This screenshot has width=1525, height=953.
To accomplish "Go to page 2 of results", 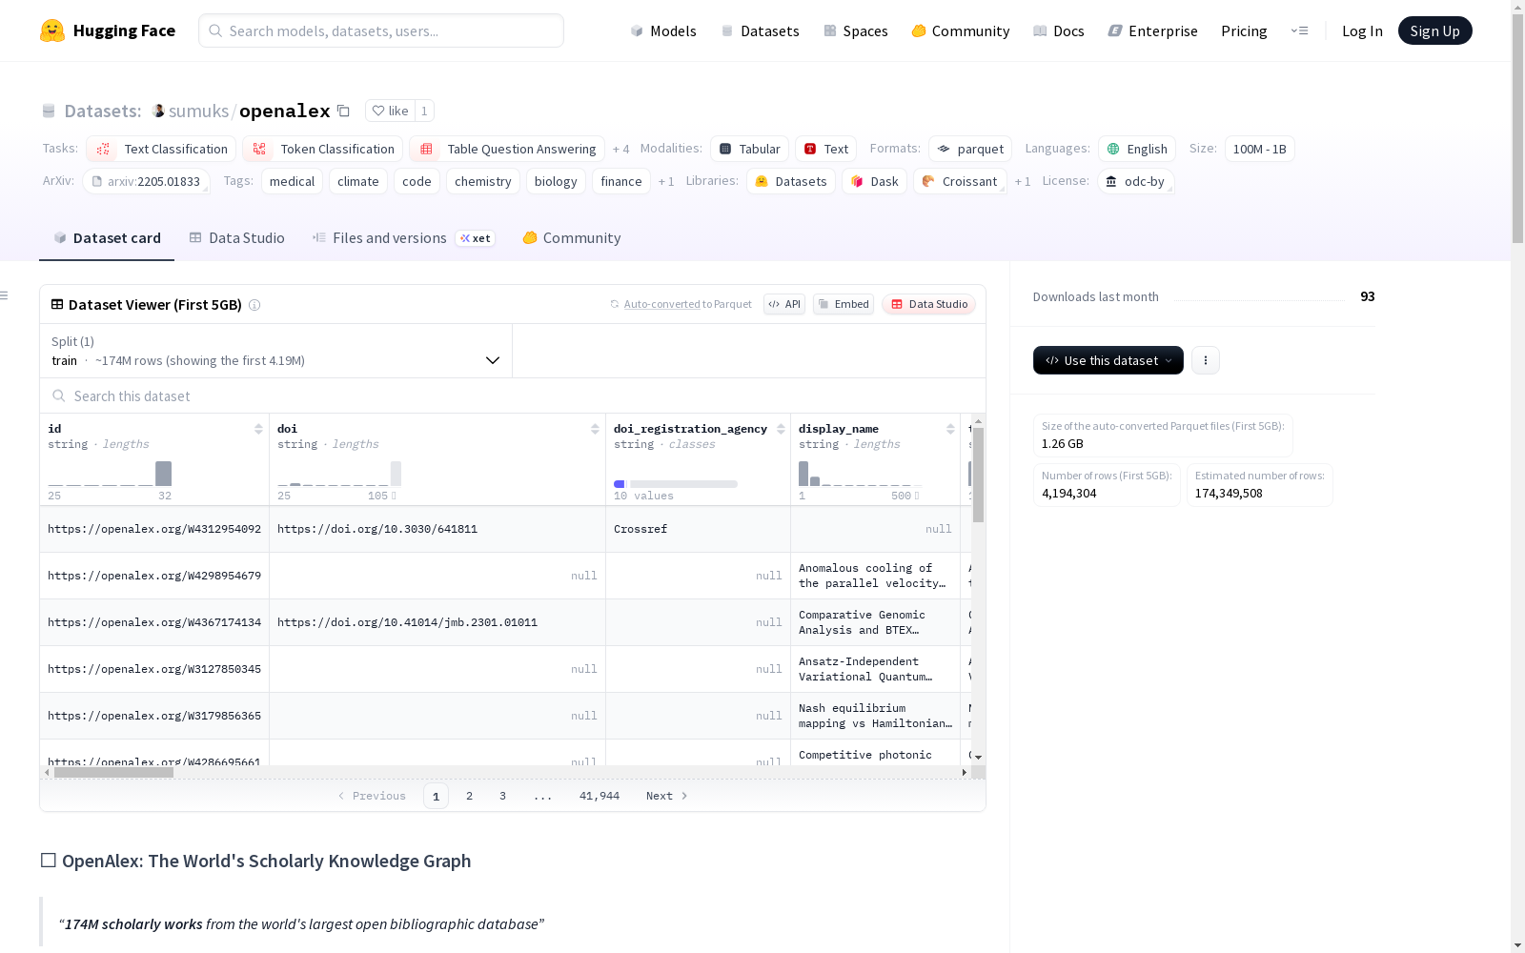I will [x=469, y=796].
